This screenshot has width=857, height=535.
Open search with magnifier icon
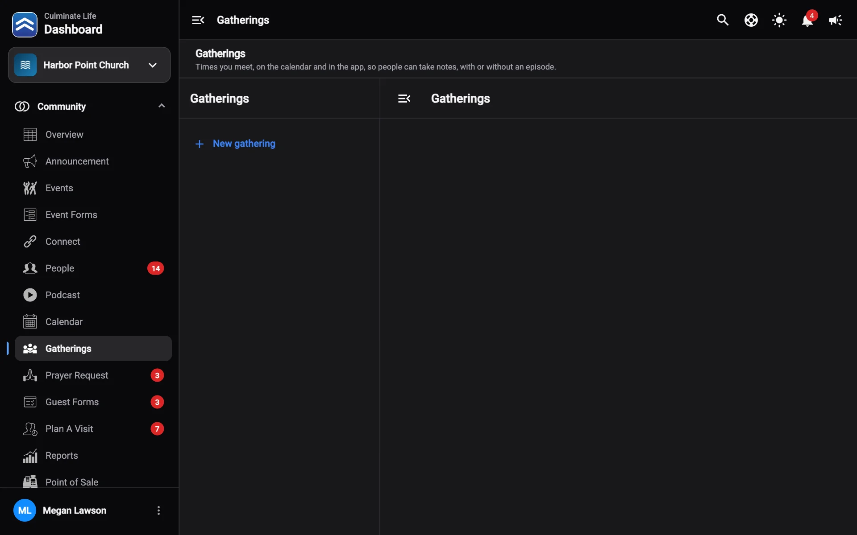[x=723, y=20]
